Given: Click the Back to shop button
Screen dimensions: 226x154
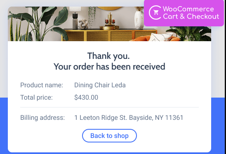Looking at the screenshot, I should click(x=109, y=135).
